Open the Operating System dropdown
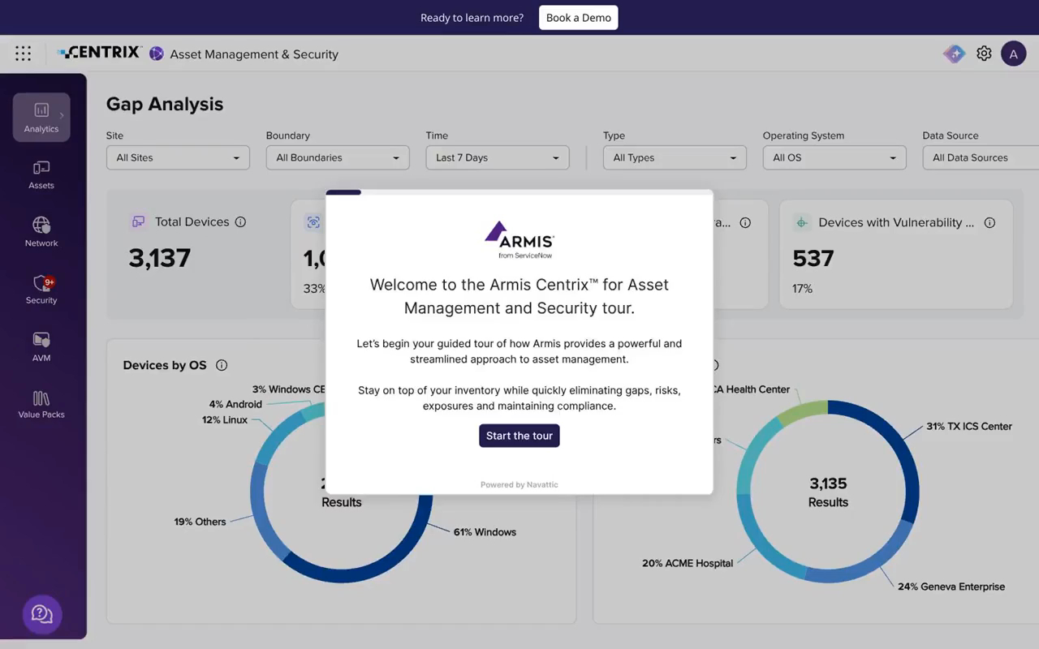Image resolution: width=1039 pixels, height=649 pixels. pos(834,157)
